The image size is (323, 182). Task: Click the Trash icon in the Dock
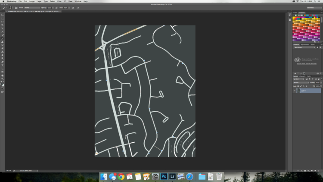[x=219, y=176]
